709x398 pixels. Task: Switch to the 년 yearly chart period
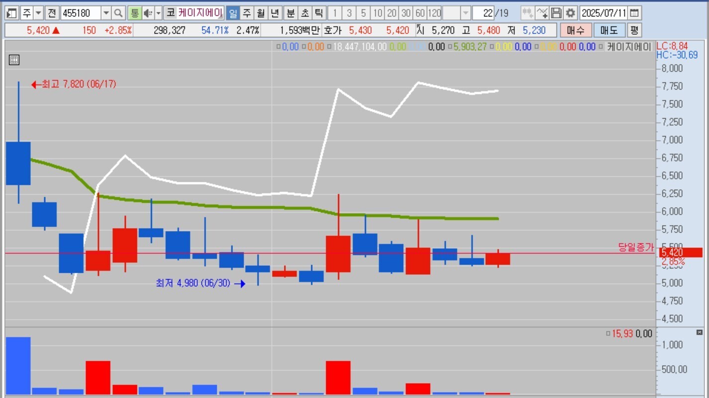tap(275, 13)
